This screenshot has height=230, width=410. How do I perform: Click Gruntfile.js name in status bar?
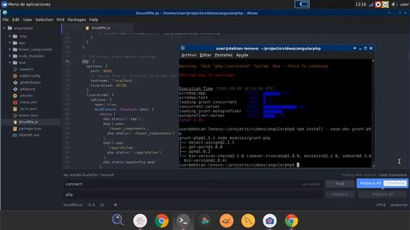point(72,205)
